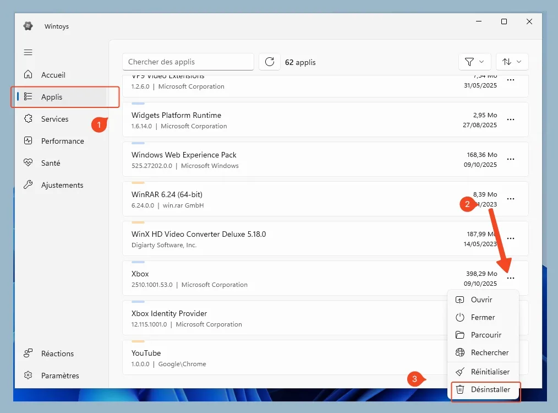Screen dimensions: 558x413
Task: Open the ellipsis menu on the WinRAR row
Action: pos(510,199)
